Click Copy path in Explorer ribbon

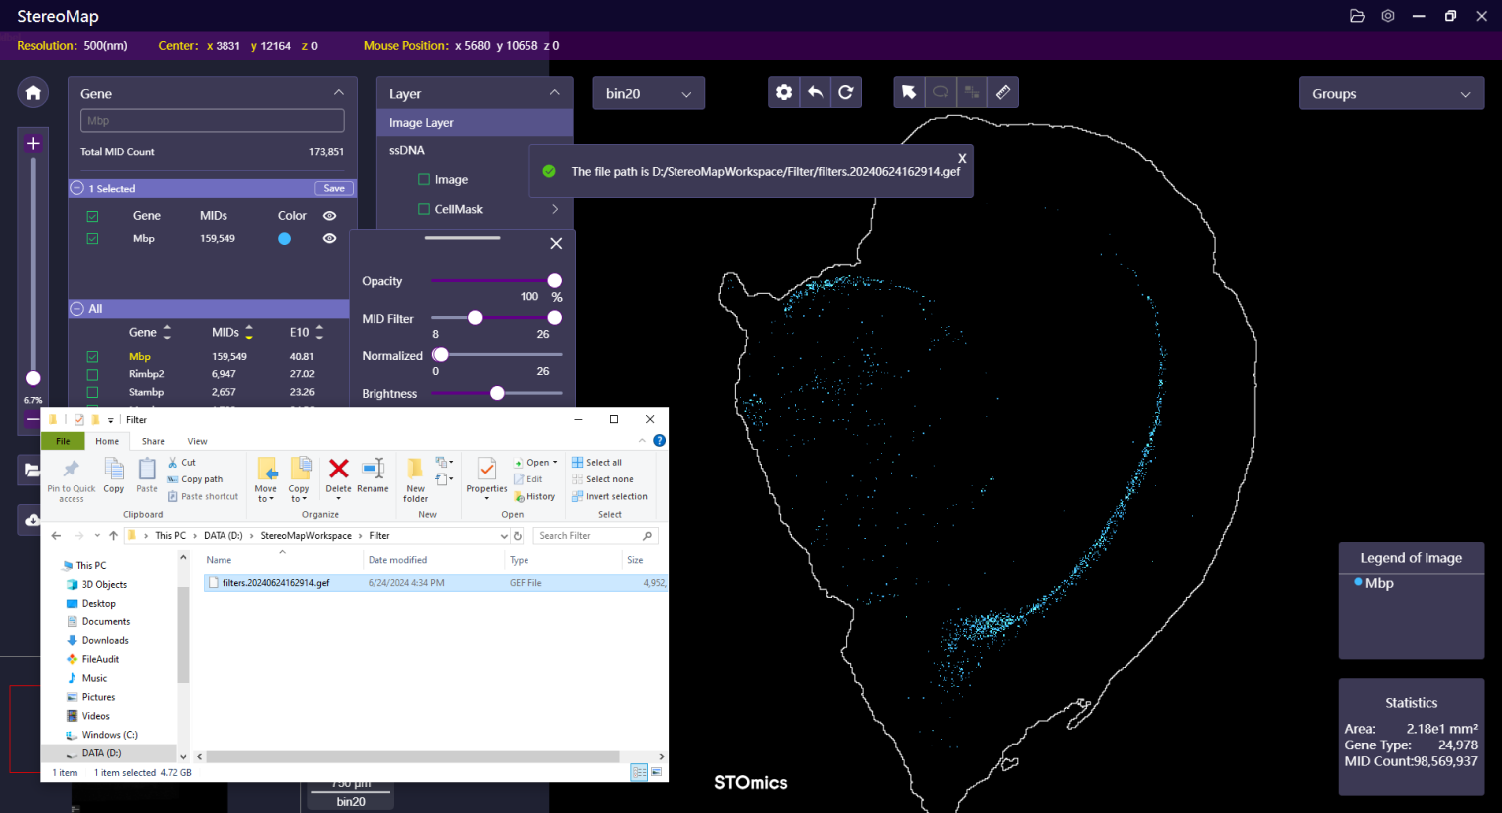click(196, 479)
